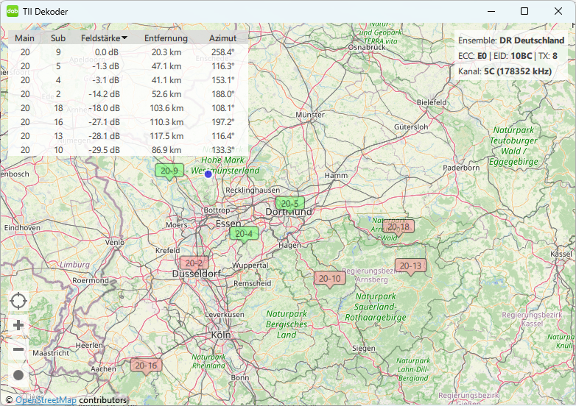This screenshot has height=406, width=576.
Task: Select the 20-18 transmitter marker
Action: tap(398, 227)
